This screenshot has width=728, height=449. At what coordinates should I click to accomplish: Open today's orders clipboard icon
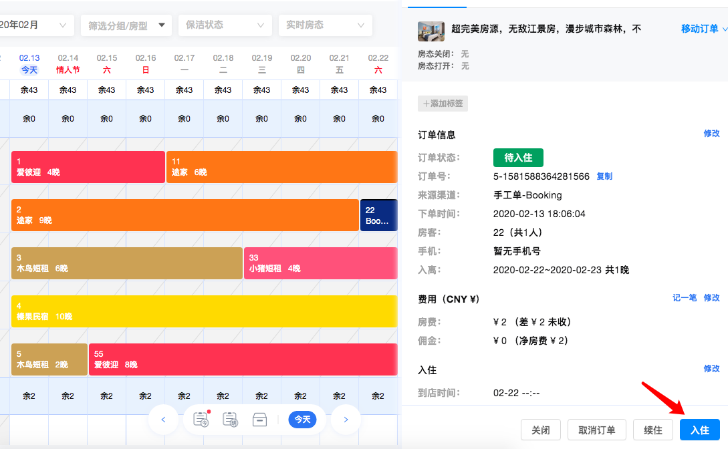coord(201,420)
